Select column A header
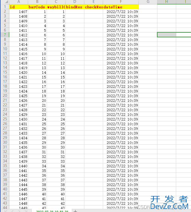 click(18, 2)
